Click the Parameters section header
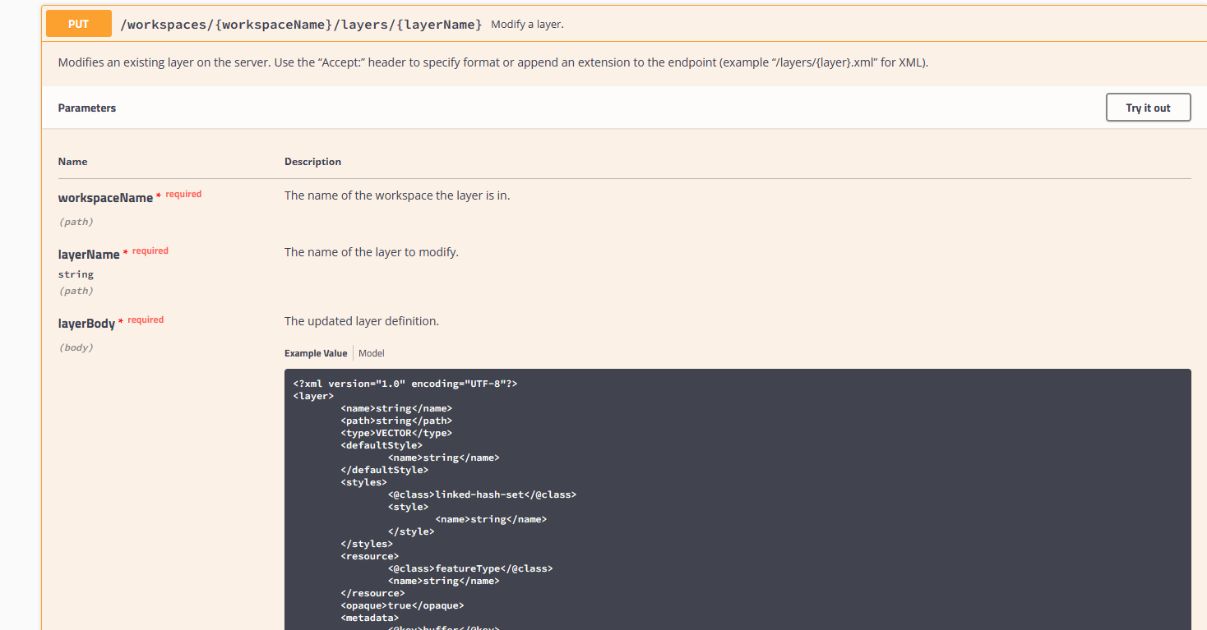 click(x=86, y=108)
